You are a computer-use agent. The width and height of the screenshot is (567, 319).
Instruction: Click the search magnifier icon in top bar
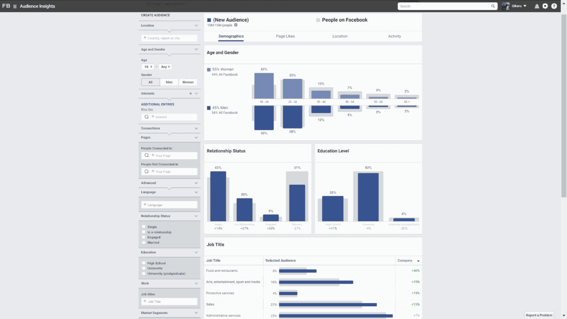[493, 6]
